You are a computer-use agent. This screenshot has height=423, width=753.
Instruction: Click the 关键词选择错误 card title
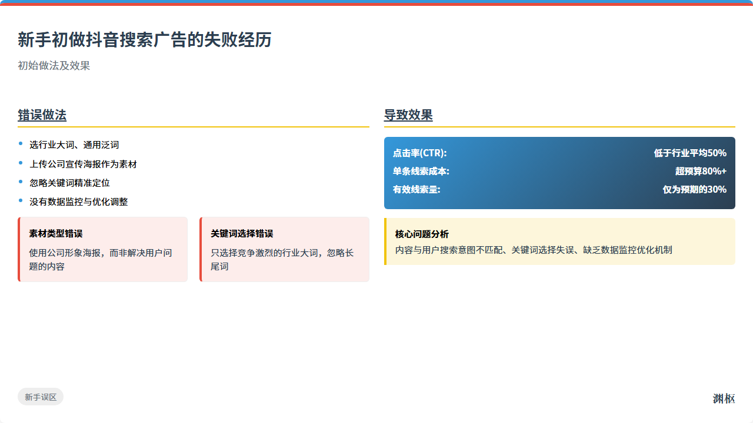[x=242, y=233]
